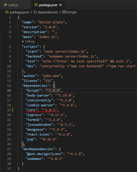Viewport: 137px width, 172px height.
Task: Click the highlighted opening brace on line 14
Action: tap(54, 86)
